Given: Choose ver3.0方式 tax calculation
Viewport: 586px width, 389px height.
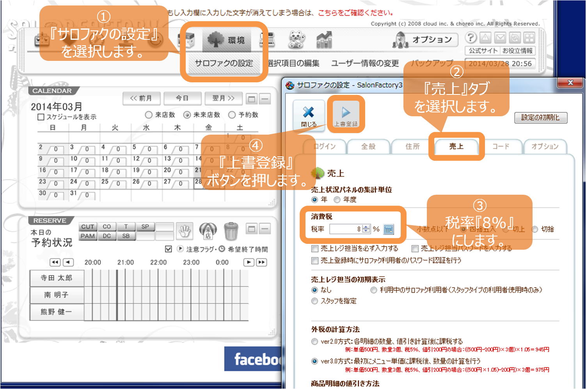Looking at the screenshot, I should (314, 361).
